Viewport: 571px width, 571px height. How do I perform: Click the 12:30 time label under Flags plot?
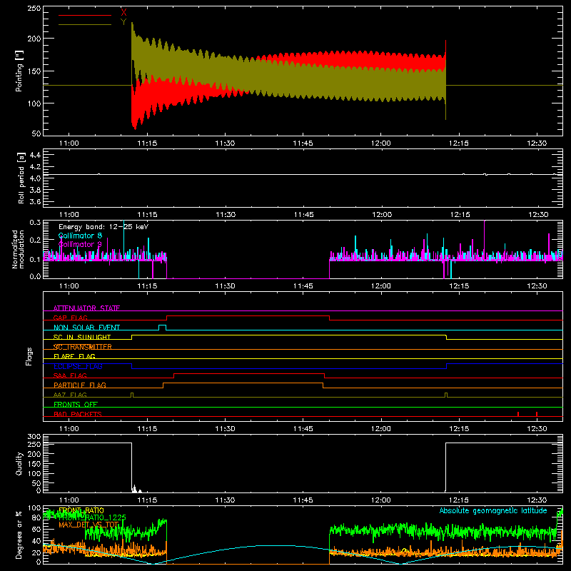coord(537,429)
